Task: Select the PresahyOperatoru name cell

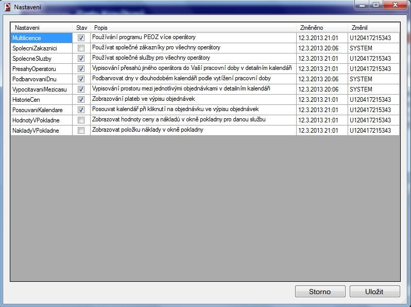Action: coord(41,69)
